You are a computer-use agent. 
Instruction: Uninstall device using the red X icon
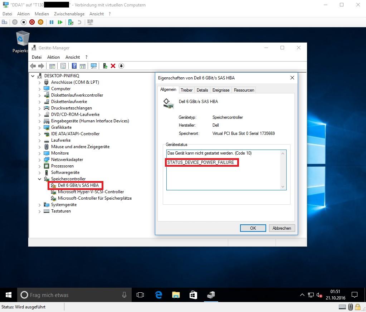tap(113, 66)
